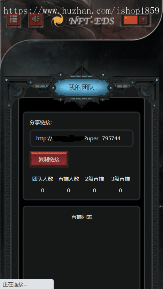Select the 团队人数 column header
The width and height of the screenshot is (163, 289).
tap(43, 179)
